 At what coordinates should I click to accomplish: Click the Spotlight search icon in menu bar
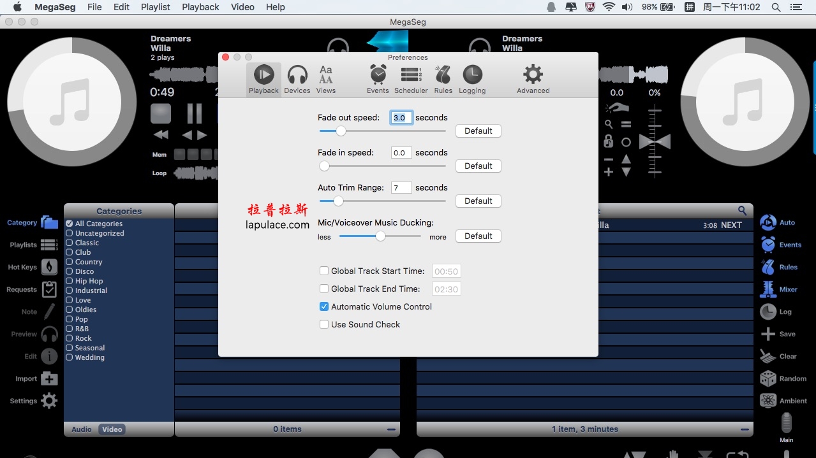[x=776, y=7]
